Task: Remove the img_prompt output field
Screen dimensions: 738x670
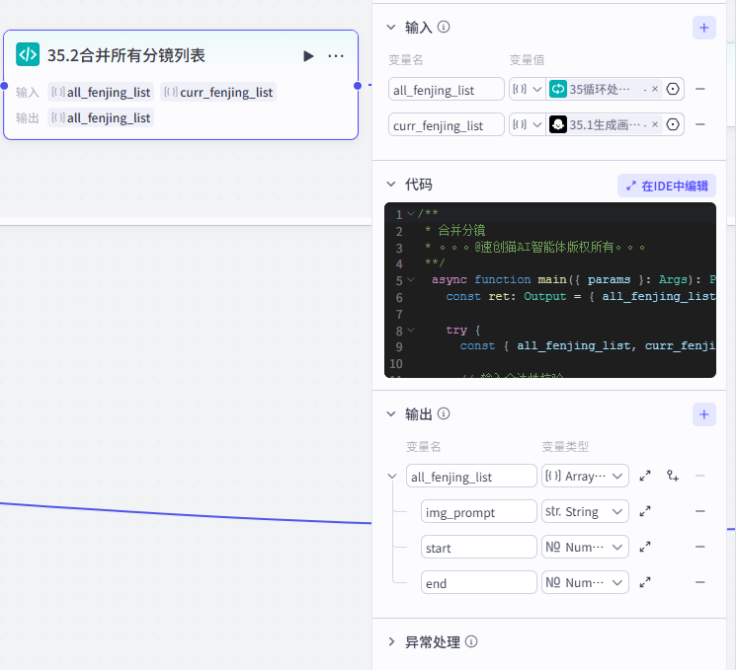Action: coord(699,511)
